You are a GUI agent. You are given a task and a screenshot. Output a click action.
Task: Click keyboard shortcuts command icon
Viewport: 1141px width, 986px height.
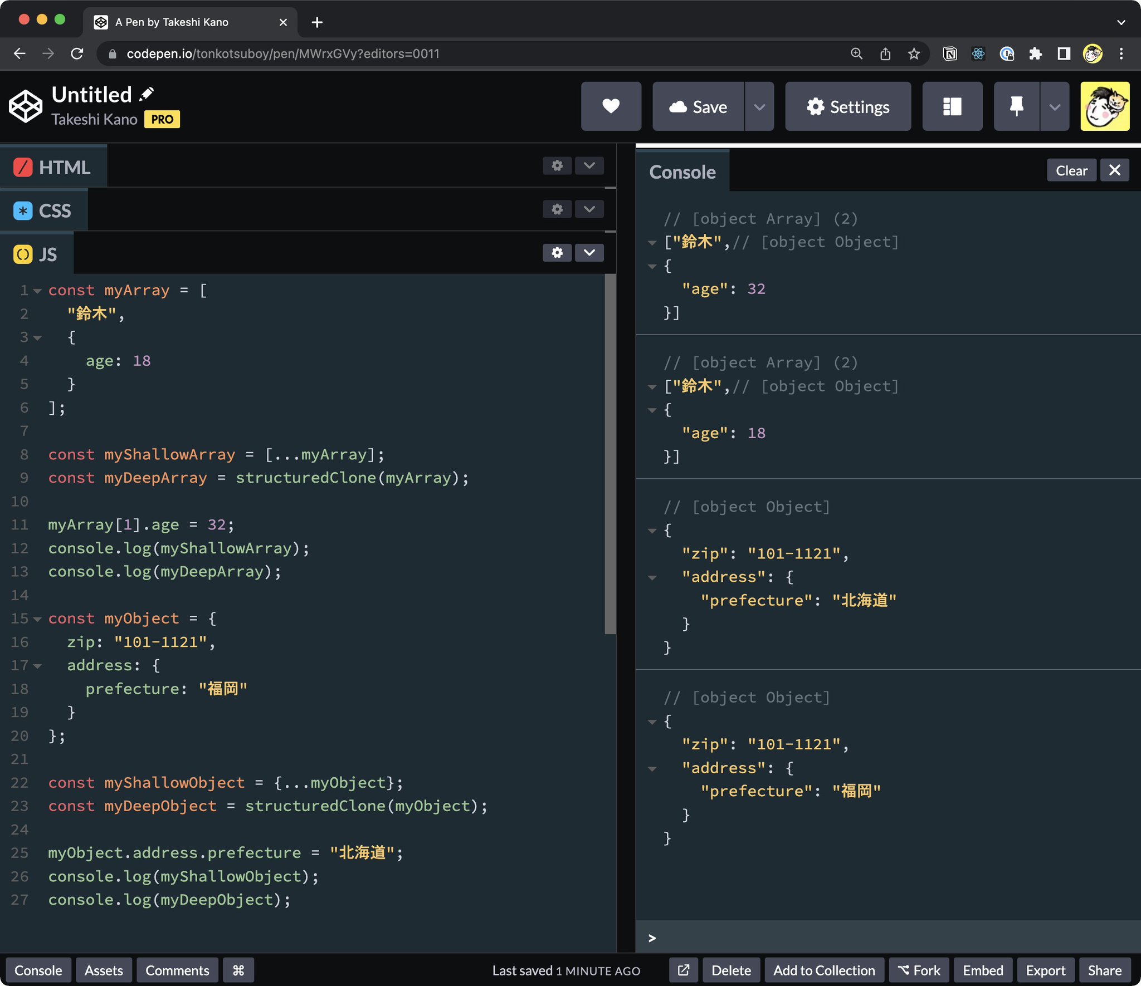click(238, 970)
